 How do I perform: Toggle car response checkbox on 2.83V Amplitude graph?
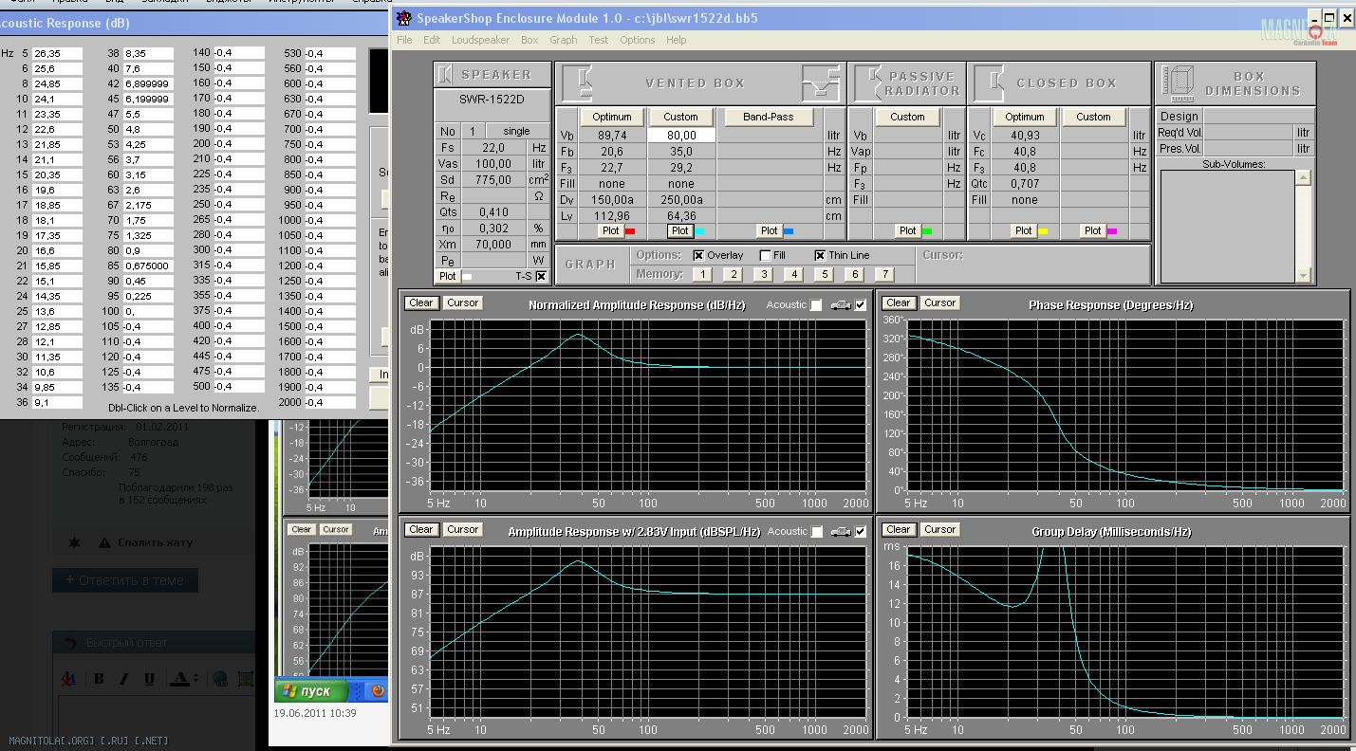click(x=861, y=531)
